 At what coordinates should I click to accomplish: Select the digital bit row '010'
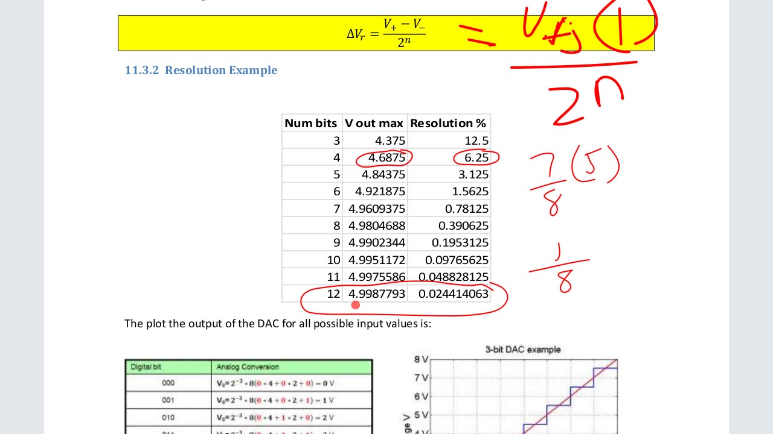(168, 417)
